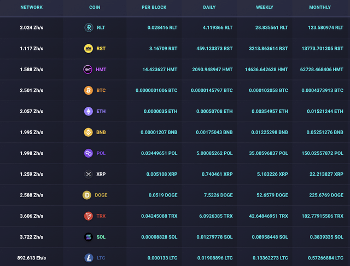Click the 3.722 Zh/s network power value
The image size is (350, 266).
coord(31,237)
